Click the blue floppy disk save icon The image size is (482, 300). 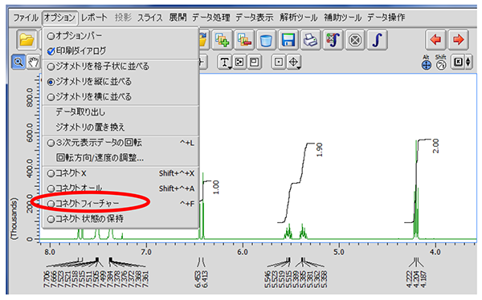click(288, 40)
